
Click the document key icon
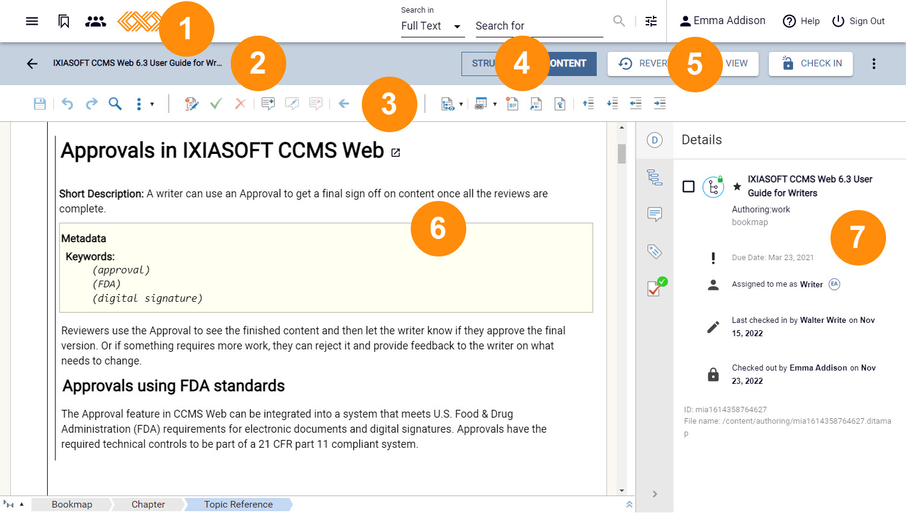pos(560,104)
